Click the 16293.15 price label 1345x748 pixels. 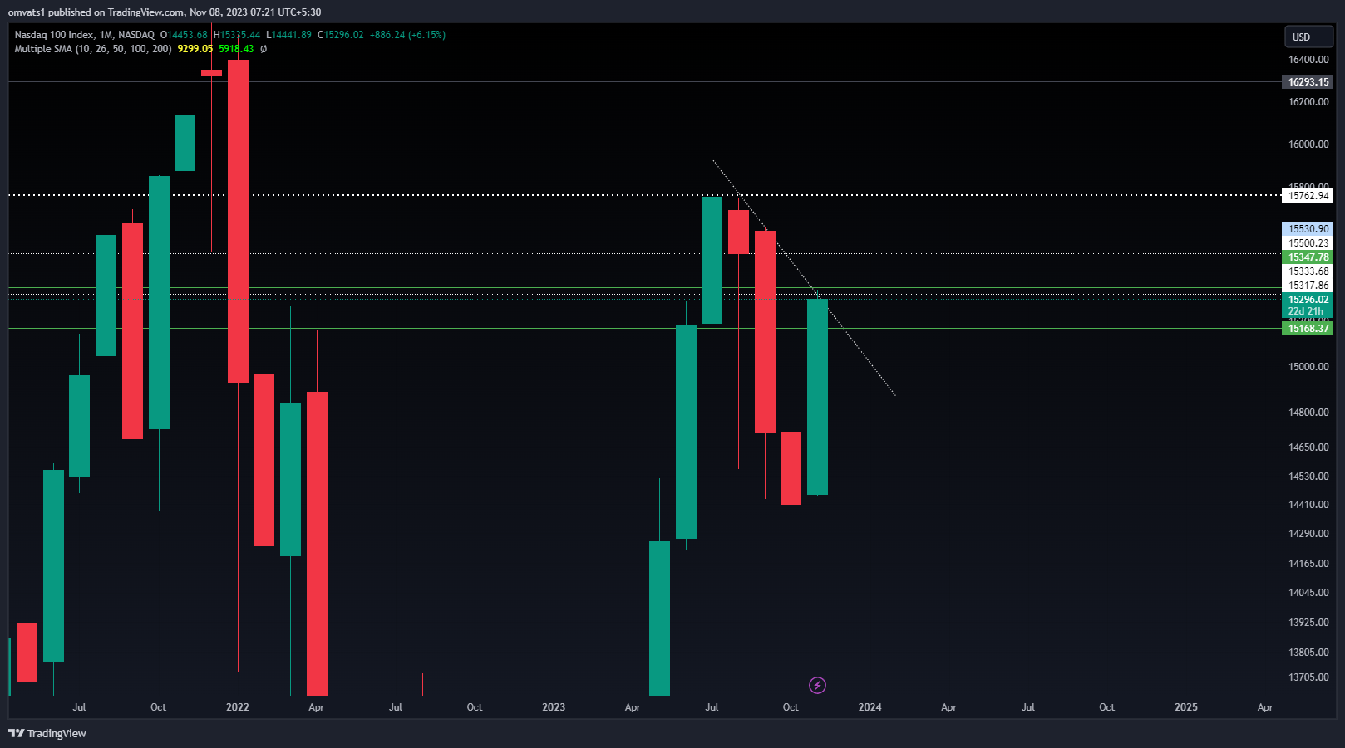click(x=1308, y=82)
